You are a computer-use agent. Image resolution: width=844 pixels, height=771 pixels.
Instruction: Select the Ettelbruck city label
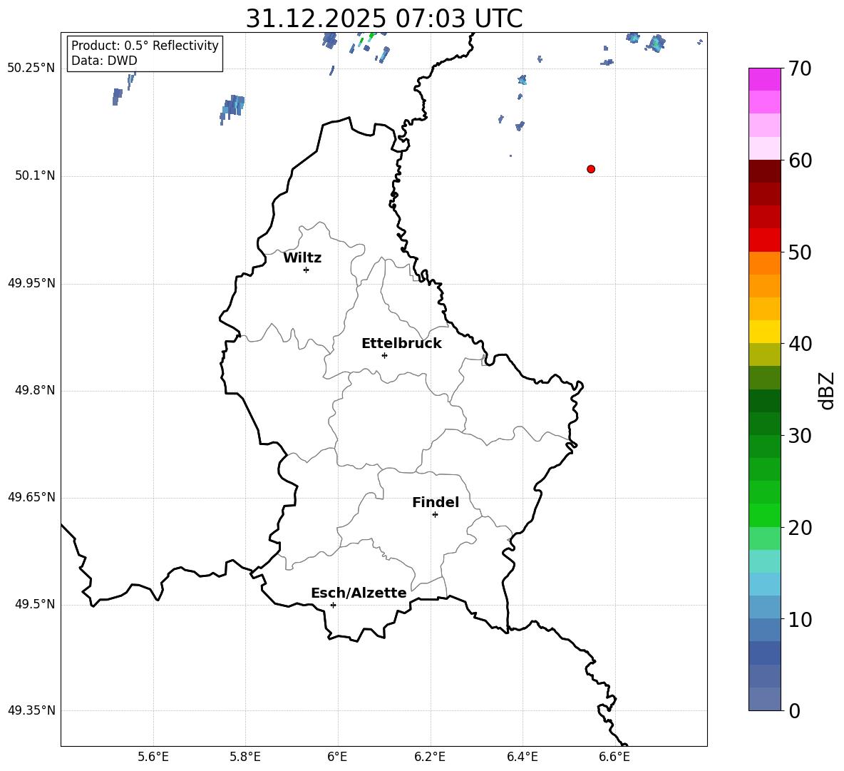(401, 344)
